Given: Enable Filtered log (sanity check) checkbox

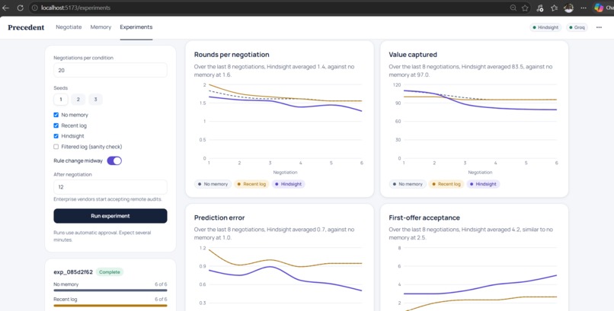Looking at the screenshot, I should coord(56,147).
